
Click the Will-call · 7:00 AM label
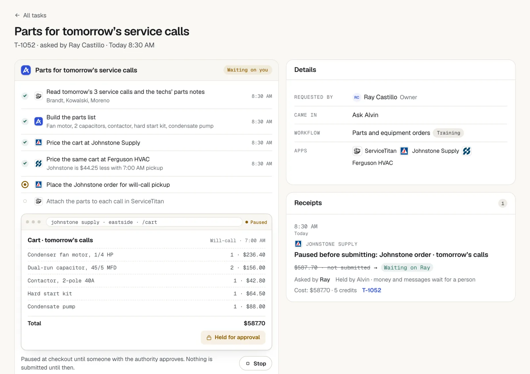point(238,240)
